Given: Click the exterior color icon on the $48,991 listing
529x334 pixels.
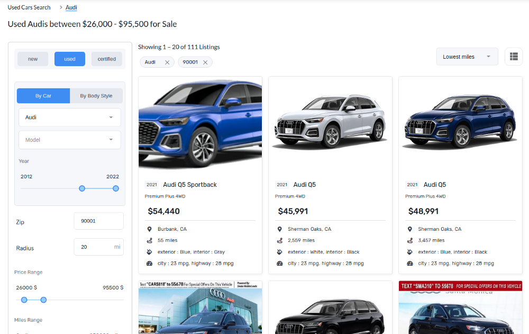Looking at the screenshot, I should 409,251.
